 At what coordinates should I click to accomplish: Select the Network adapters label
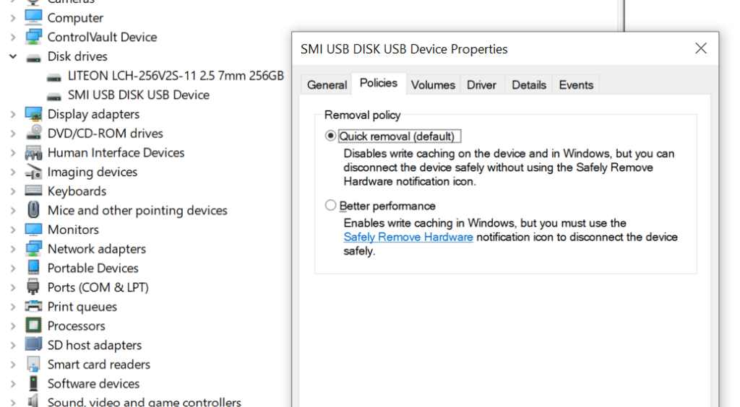97,249
